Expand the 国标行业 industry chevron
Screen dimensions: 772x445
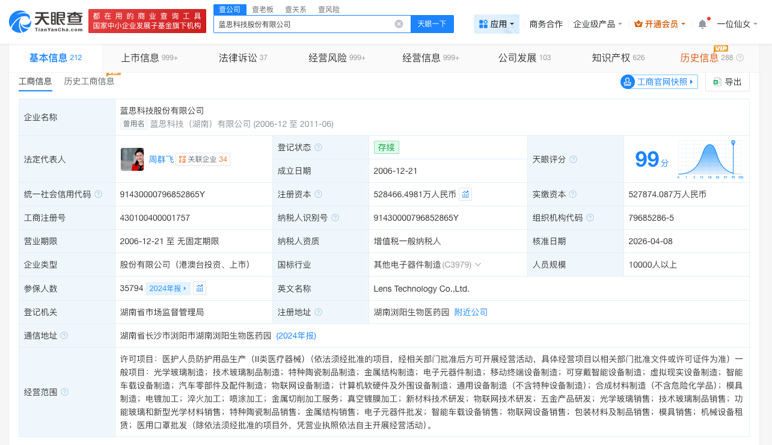(x=478, y=265)
